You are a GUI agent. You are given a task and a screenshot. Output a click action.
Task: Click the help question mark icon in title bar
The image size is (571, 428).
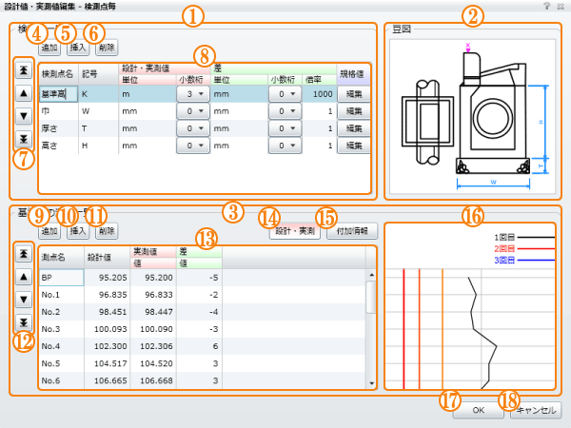point(545,7)
